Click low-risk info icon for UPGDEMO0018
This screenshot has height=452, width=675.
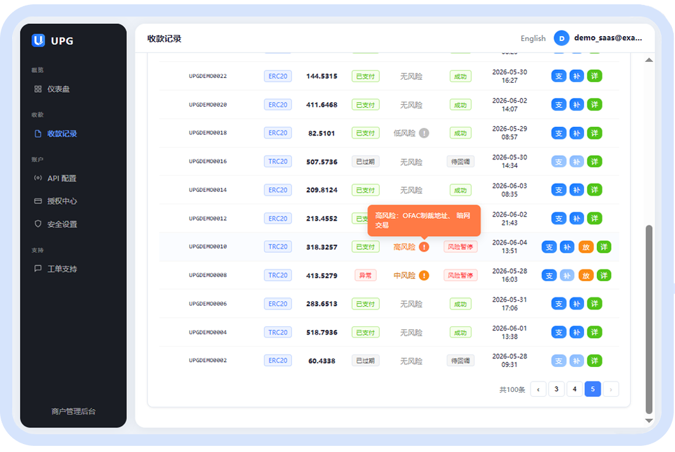coord(424,133)
